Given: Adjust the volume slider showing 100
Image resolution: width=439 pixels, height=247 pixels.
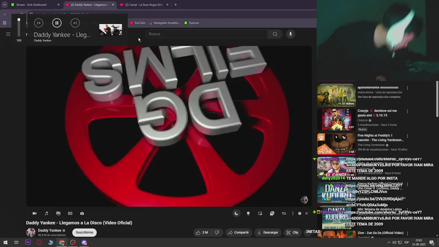Looking at the screenshot, I should tap(19, 27).
